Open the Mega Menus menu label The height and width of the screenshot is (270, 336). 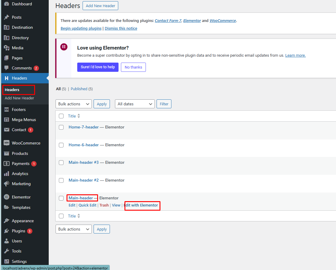point(24,120)
